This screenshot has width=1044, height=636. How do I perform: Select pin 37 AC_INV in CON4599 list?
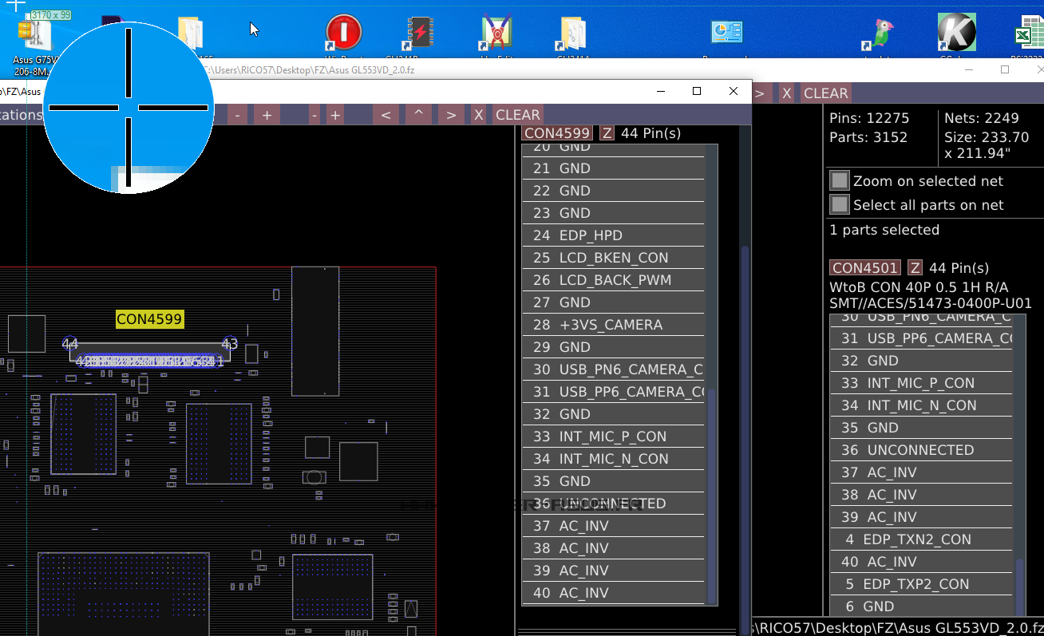point(613,526)
